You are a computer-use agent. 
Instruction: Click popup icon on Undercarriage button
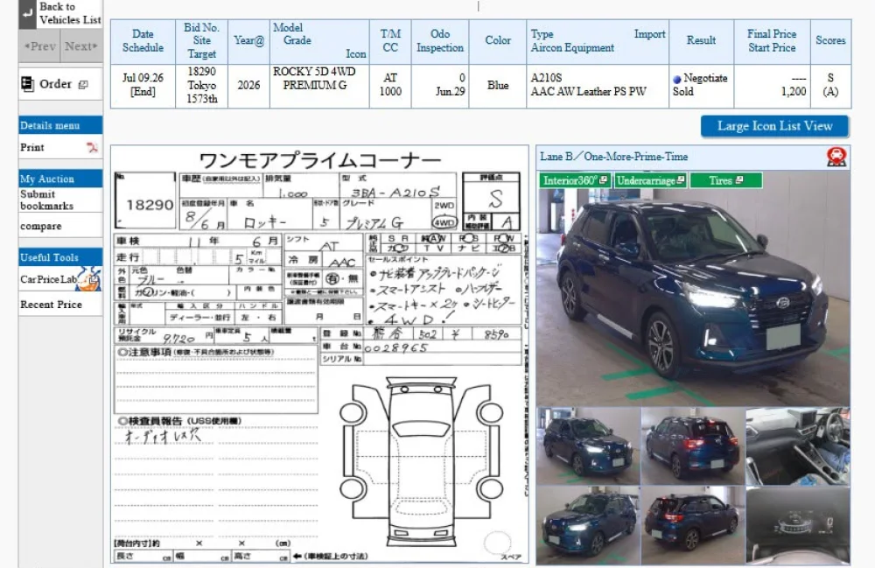pos(680,180)
